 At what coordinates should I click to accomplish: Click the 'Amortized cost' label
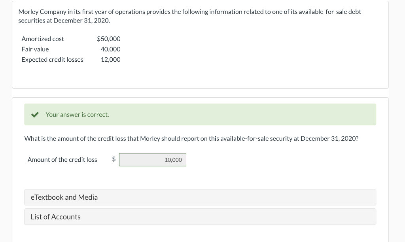[43, 39]
